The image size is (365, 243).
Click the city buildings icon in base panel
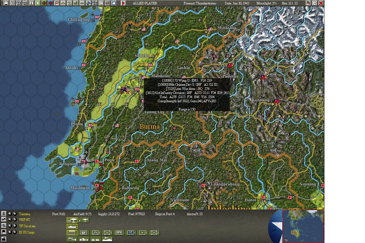[84, 239]
